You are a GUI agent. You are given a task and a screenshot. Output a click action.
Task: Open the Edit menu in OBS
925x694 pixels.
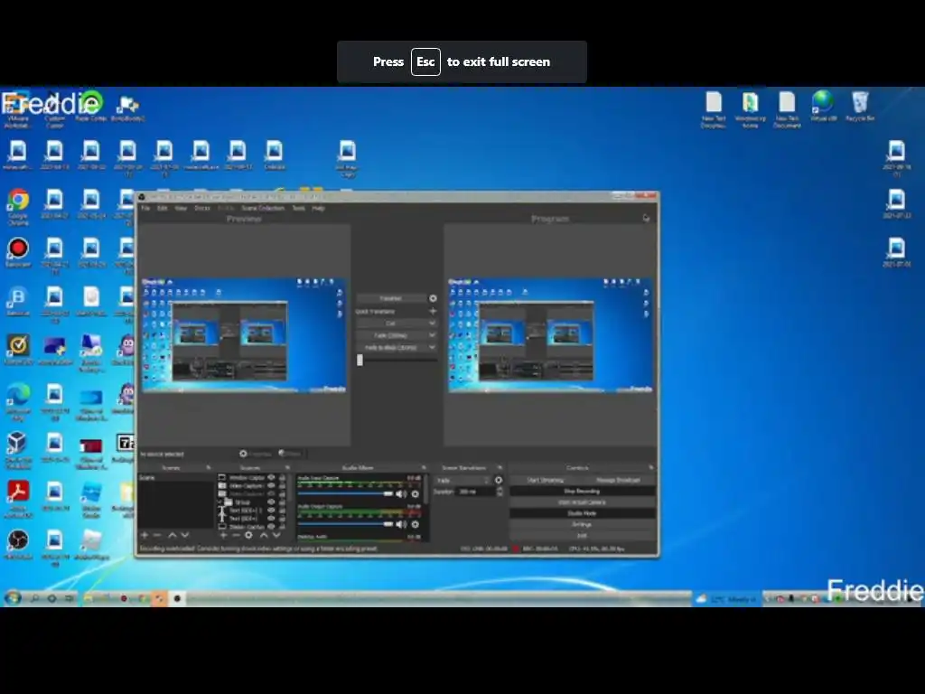(x=163, y=209)
